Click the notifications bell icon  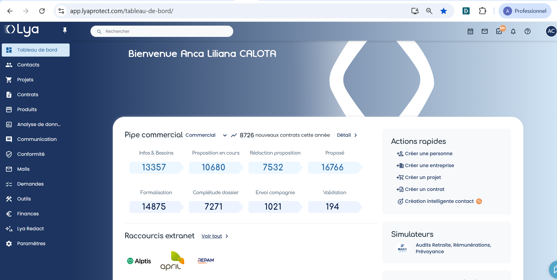coord(513,31)
